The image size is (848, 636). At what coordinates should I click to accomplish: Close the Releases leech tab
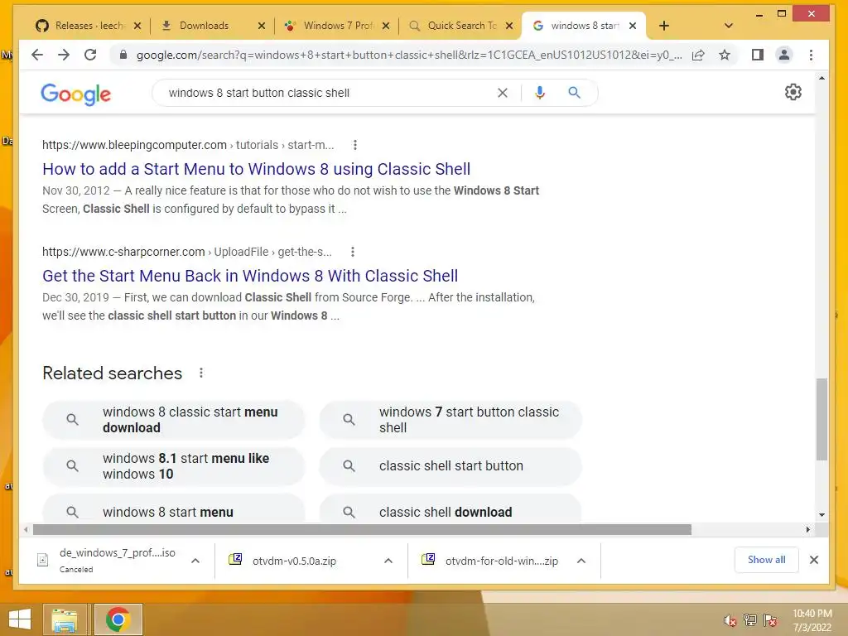pyautogui.click(x=137, y=26)
